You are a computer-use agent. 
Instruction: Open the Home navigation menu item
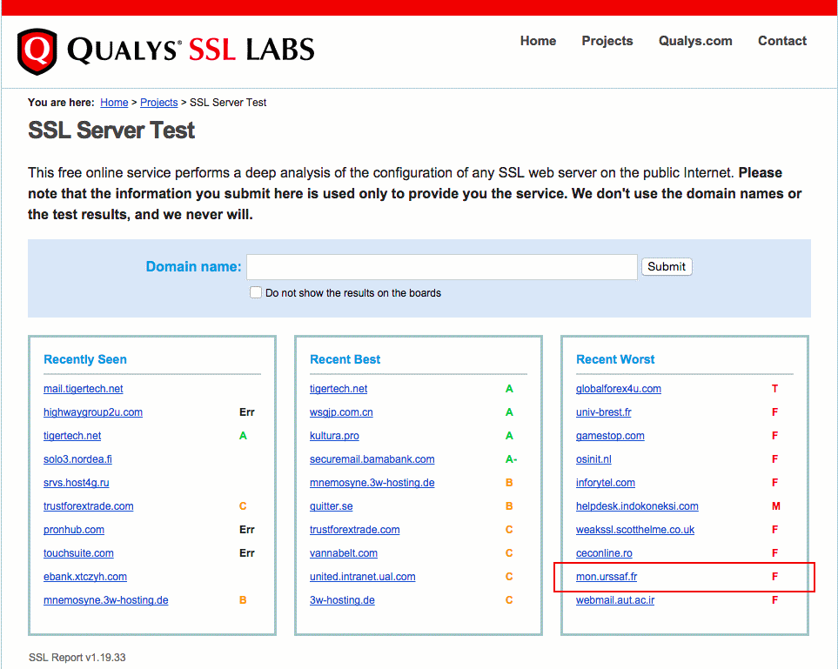[538, 41]
